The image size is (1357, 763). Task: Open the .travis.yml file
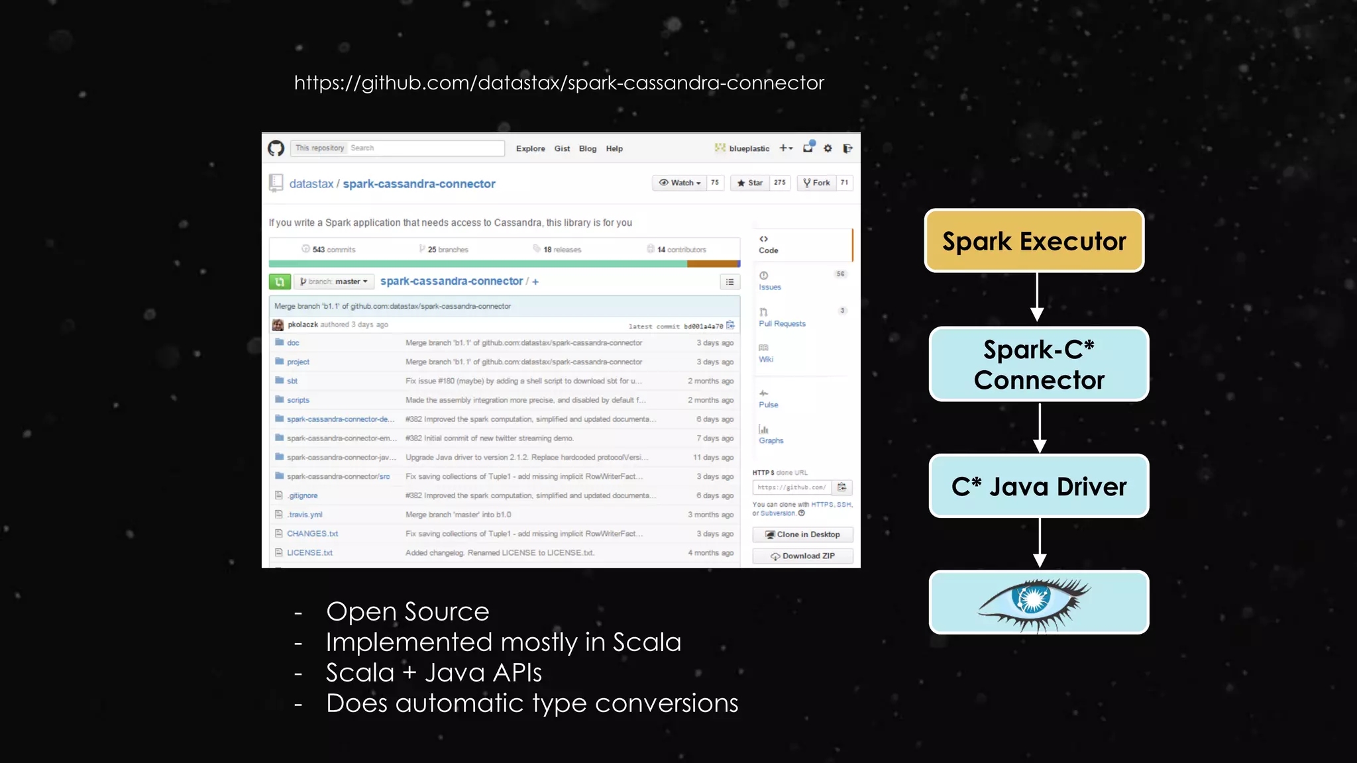click(x=305, y=515)
